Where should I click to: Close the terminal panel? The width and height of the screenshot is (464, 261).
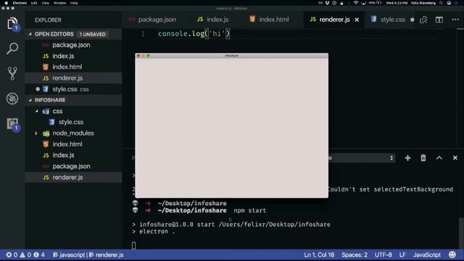click(x=455, y=158)
